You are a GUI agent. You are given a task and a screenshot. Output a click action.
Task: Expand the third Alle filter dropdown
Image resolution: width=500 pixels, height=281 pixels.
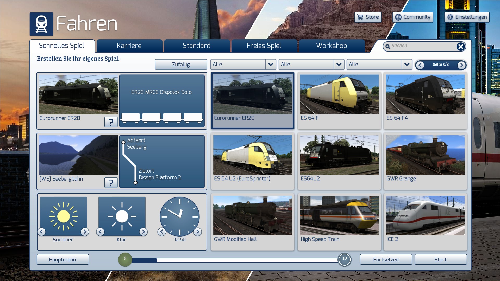[x=407, y=64]
